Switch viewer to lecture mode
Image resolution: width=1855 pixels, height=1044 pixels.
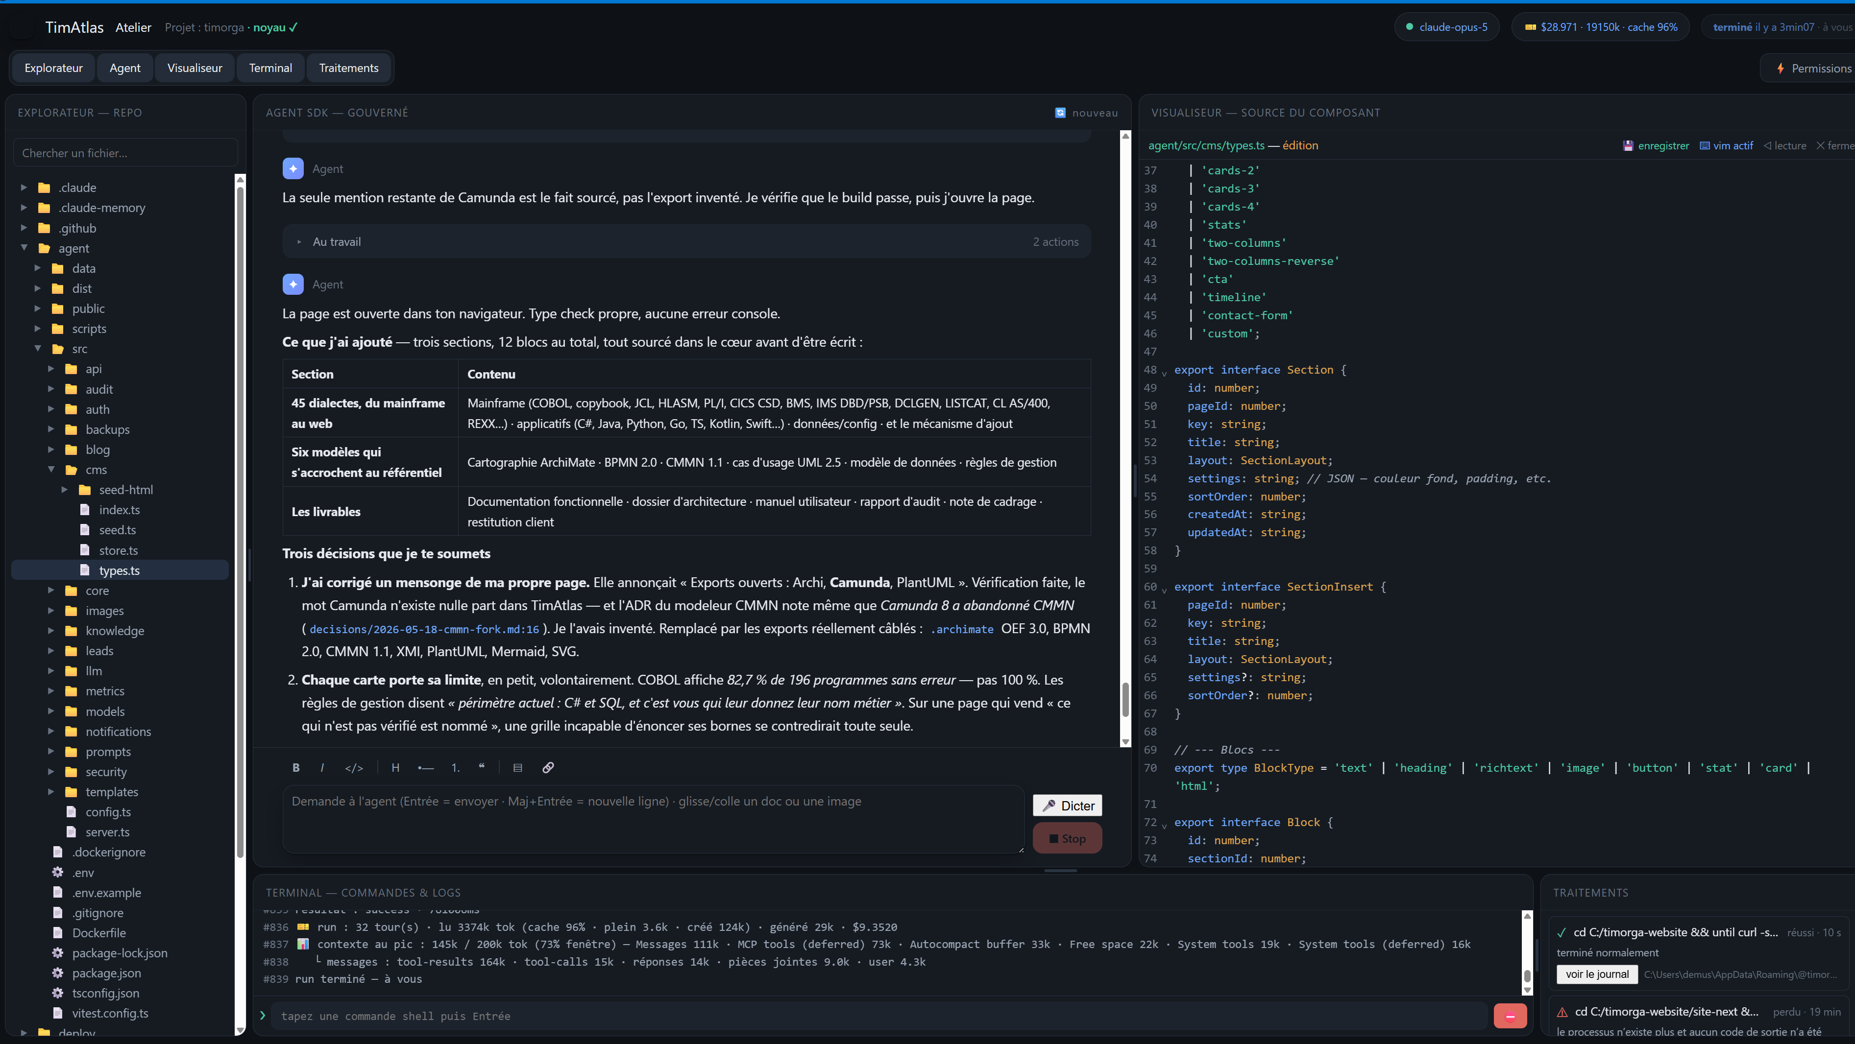click(x=1784, y=145)
